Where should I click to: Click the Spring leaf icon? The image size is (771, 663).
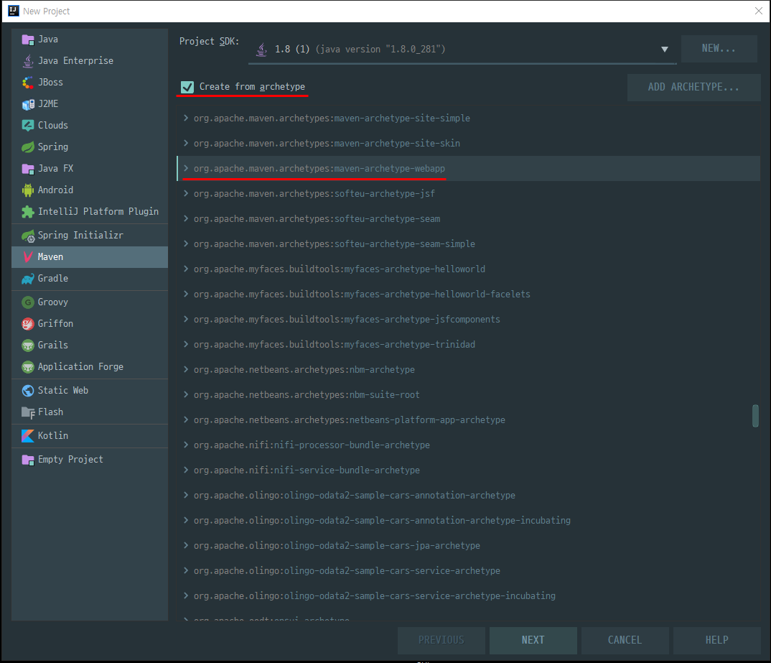click(28, 147)
